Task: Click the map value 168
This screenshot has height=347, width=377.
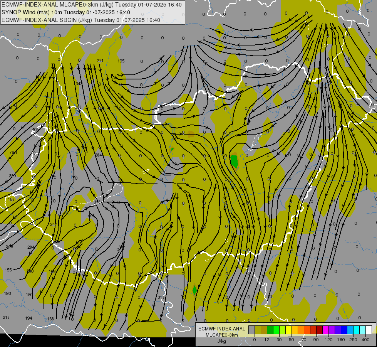Action: pyautogui.click(x=50, y=319)
